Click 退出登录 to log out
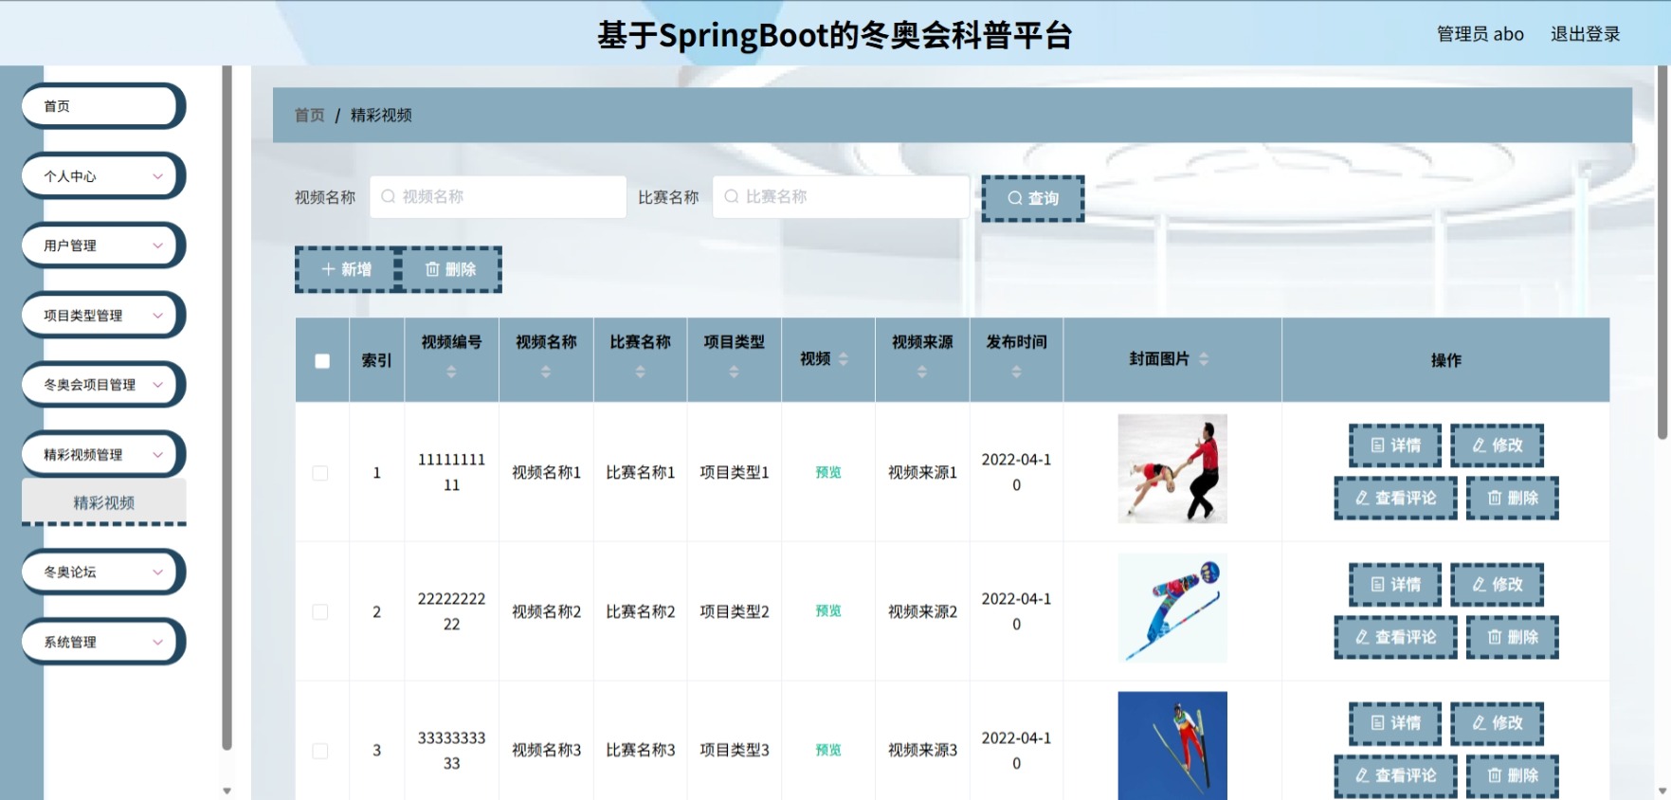Image resolution: width=1671 pixels, height=800 pixels. pyautogui.click(x=1585, y=34)
